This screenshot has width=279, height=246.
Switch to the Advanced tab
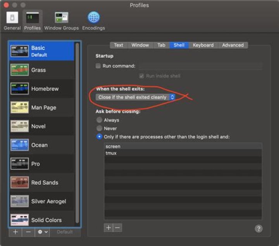233,45
